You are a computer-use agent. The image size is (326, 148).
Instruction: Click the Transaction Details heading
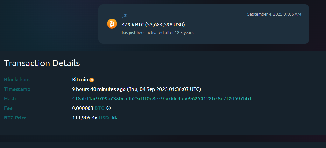click(x=42, y=63)
